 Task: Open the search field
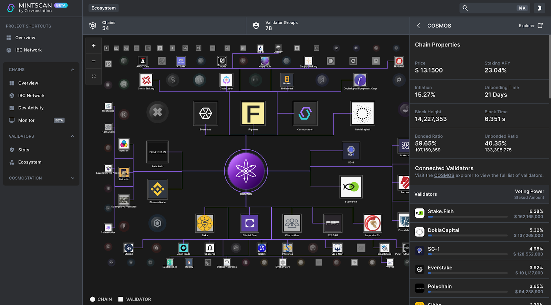click(x=495, y=8)
